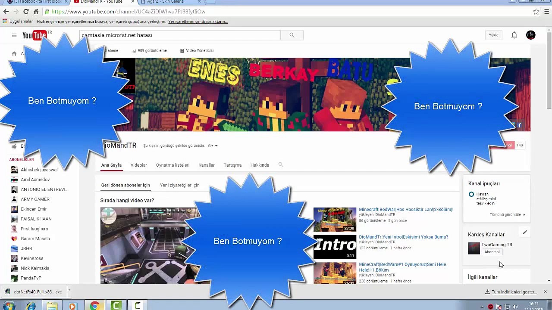Open File Explorer from the taskbar
The width and height of the screenshot is (552, 310).
click(x=52, y=306)
